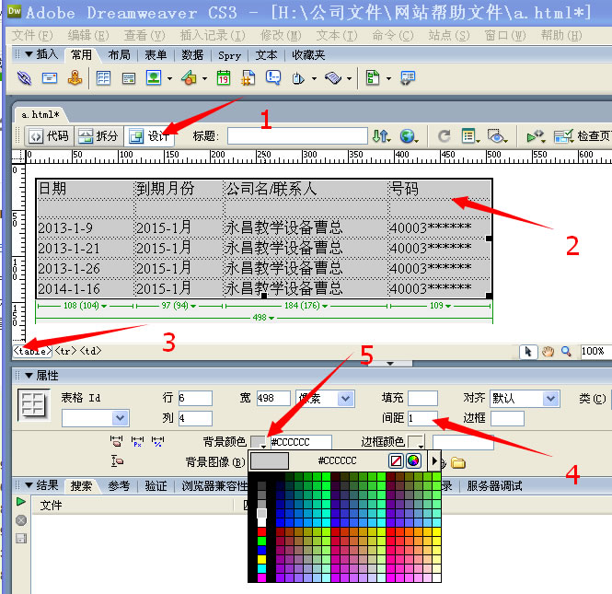Open the a.html document tab

tap(40, 115)
